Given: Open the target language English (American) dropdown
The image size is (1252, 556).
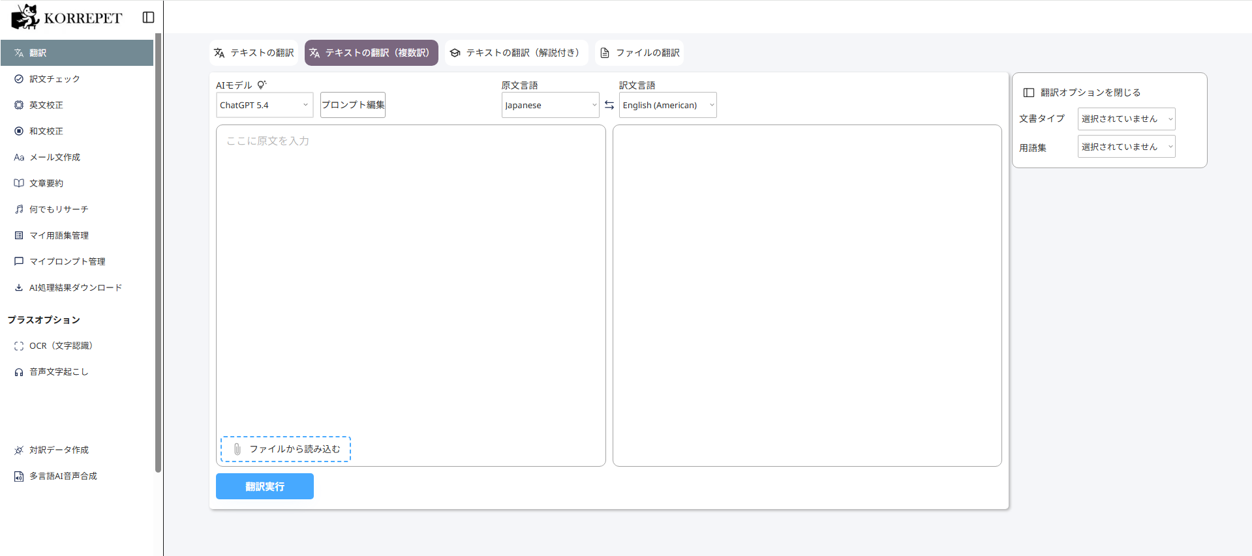Looking at the screenshot, I should [x=668, y=105].
